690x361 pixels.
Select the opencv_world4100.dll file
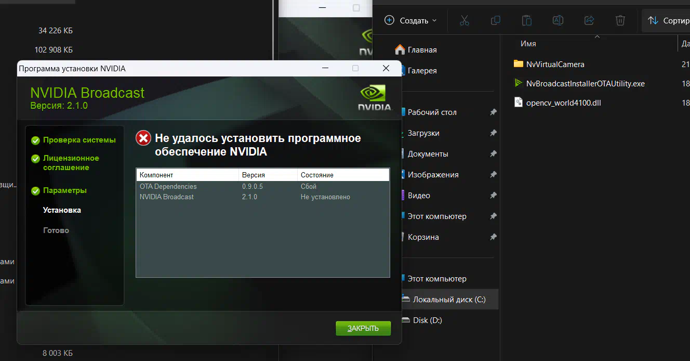click(x=563, y=103)
